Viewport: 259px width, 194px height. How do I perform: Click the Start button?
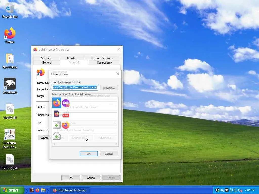(x=12, y=190)
